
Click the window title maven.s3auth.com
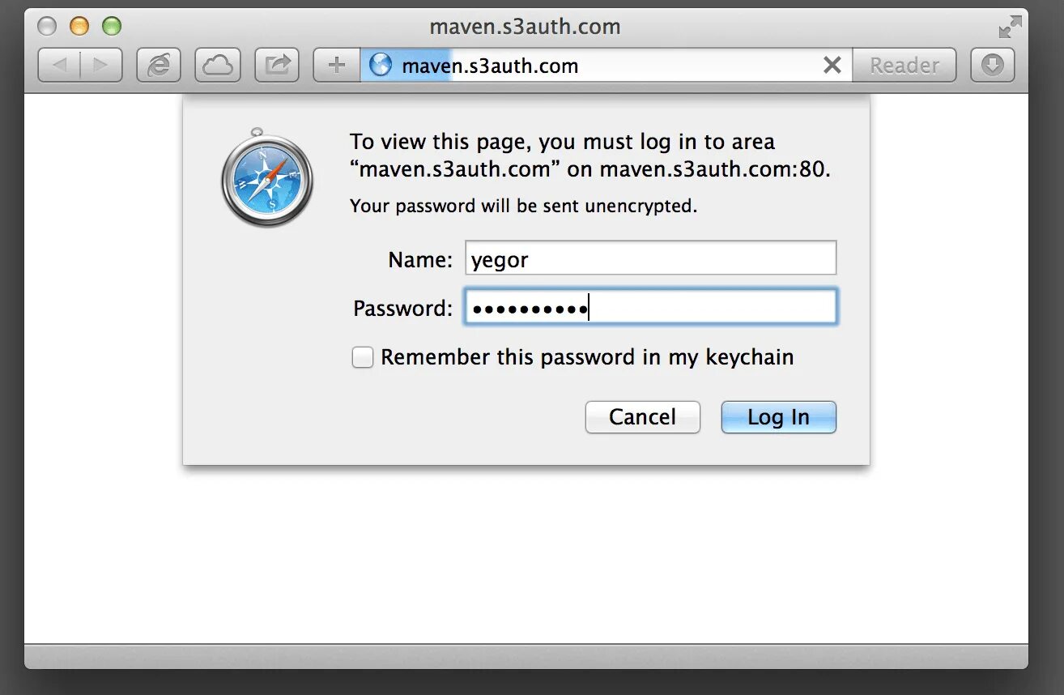tap(525, 27)
